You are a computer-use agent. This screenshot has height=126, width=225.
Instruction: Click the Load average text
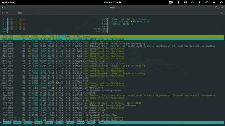point(130,22)
